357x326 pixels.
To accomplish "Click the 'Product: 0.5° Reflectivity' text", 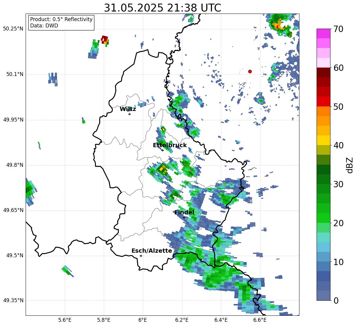I will 61,19.
